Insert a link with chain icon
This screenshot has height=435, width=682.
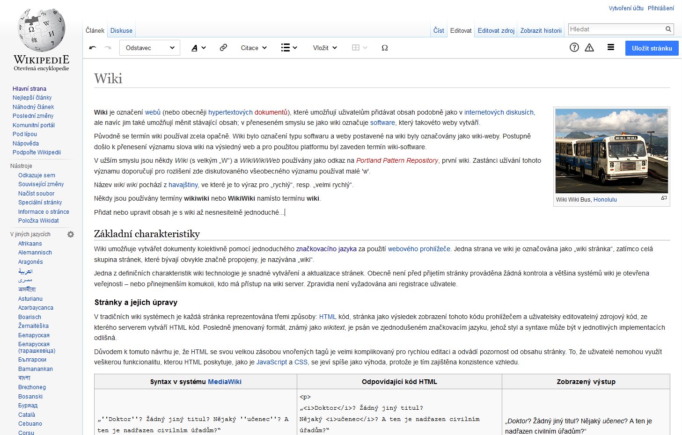223,48
